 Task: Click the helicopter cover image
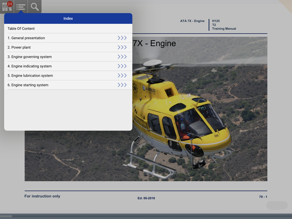point(200,128)
